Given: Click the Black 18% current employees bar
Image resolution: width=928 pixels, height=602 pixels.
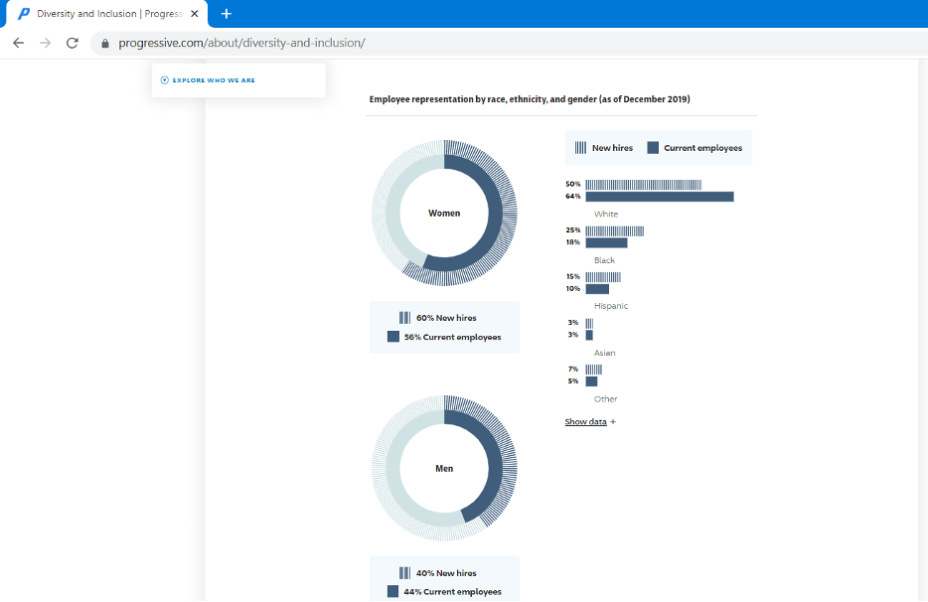Looking at the screenshot, I should click(x=607, y=242).
